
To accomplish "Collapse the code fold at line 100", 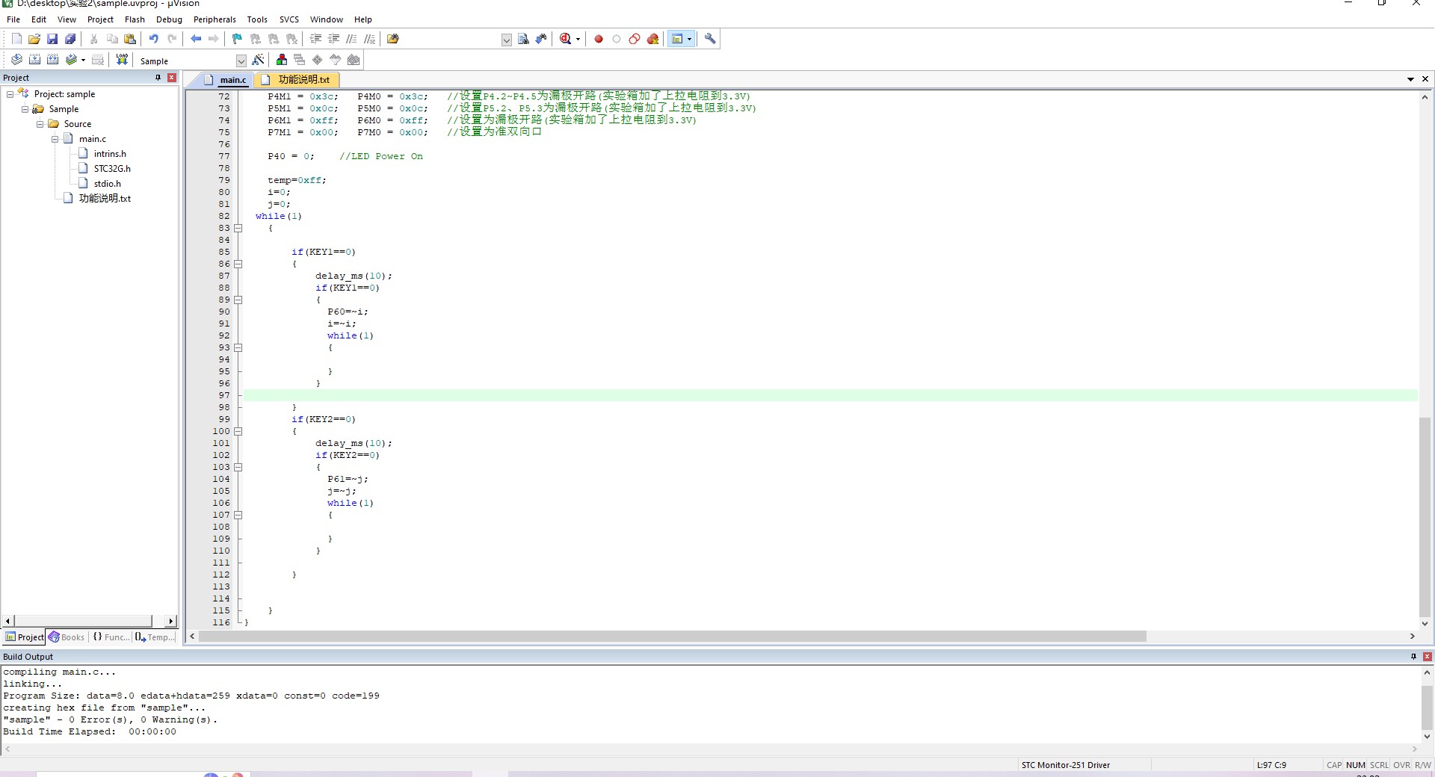I will [238, 431].
